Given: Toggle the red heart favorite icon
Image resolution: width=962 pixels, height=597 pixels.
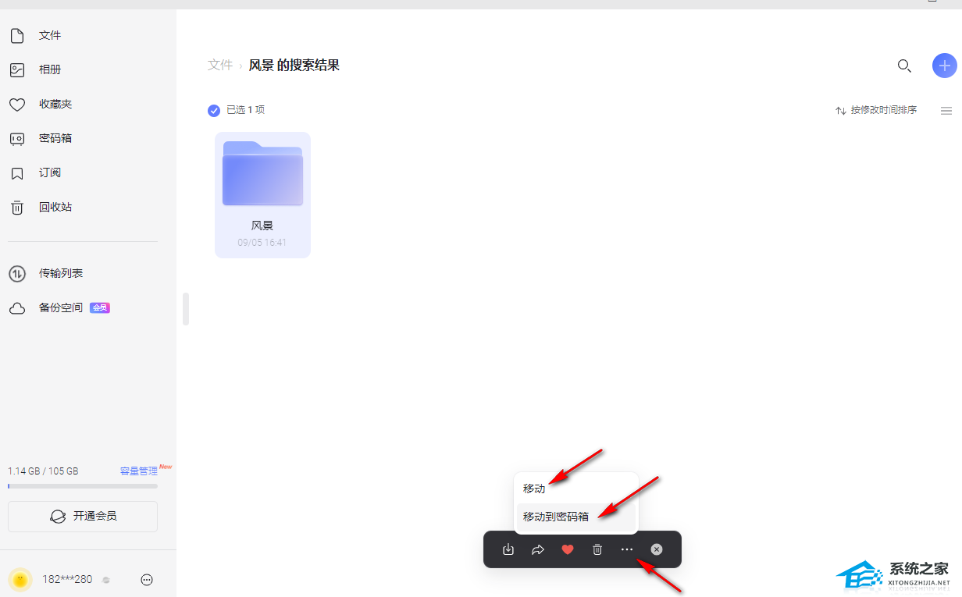Looking at the screenshot, I should click(568, 549).
